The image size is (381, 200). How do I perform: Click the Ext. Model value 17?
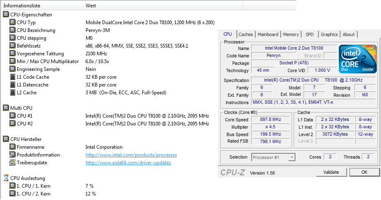pyautogui.click(x=314, y=95)
